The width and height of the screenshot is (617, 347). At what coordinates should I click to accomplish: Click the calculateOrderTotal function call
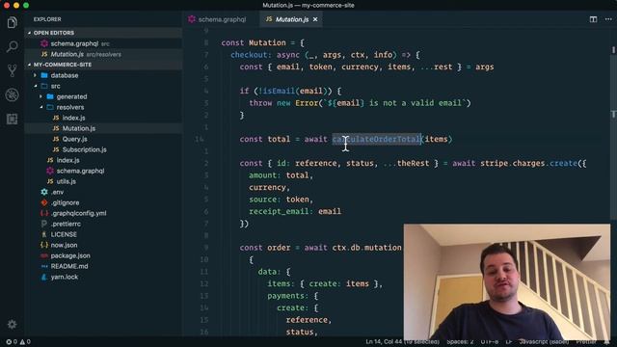pos(377,139)
